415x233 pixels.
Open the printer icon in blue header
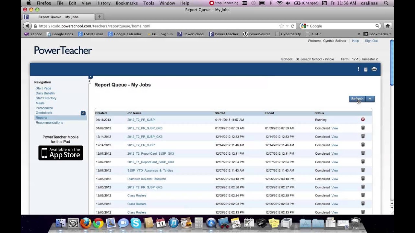374,69
